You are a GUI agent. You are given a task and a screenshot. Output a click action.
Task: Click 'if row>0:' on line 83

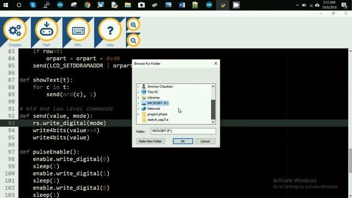point(48,51)
